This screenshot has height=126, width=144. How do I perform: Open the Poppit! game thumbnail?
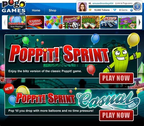[x=53, y=22]
